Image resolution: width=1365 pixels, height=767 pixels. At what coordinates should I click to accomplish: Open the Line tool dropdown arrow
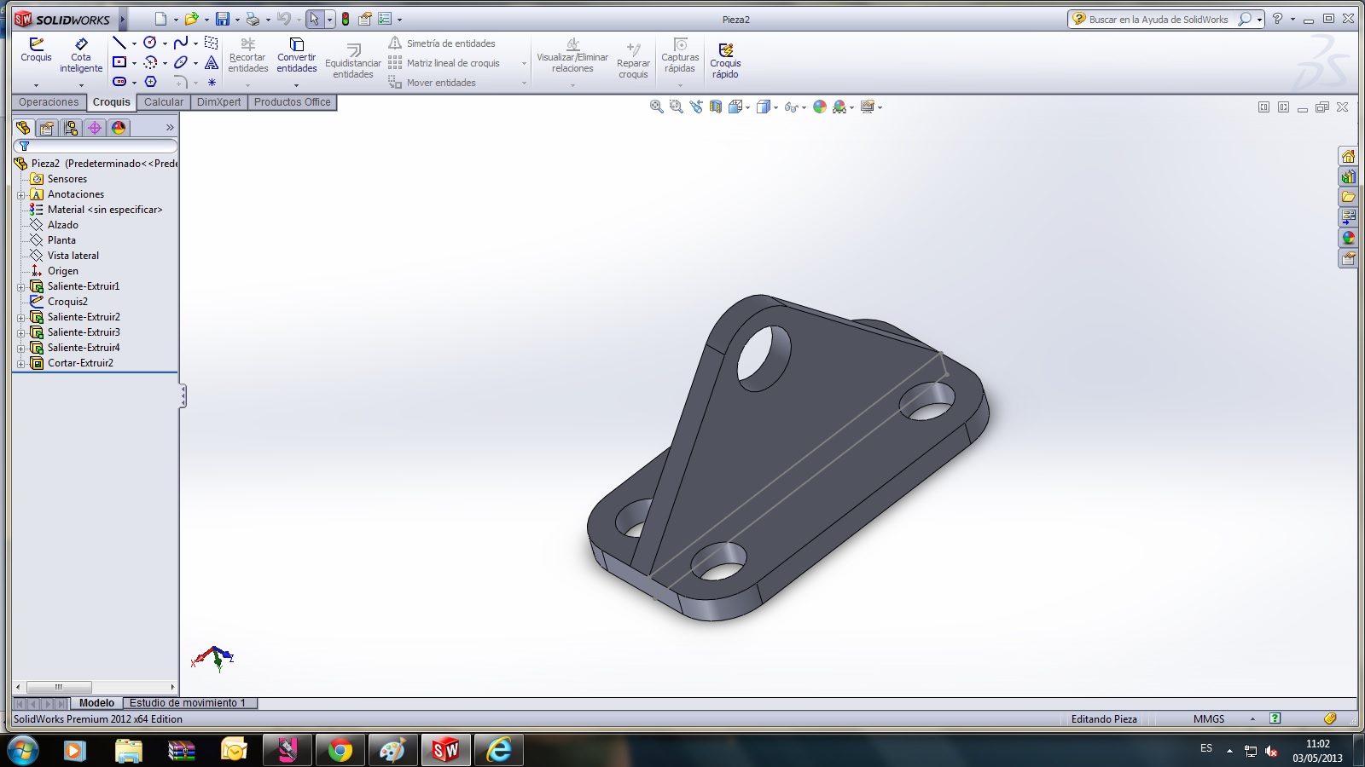coord(134,43)
